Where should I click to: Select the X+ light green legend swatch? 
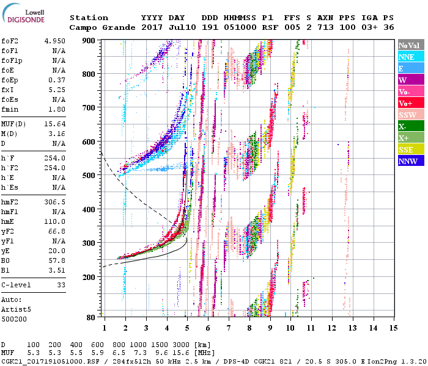point(411,138)
